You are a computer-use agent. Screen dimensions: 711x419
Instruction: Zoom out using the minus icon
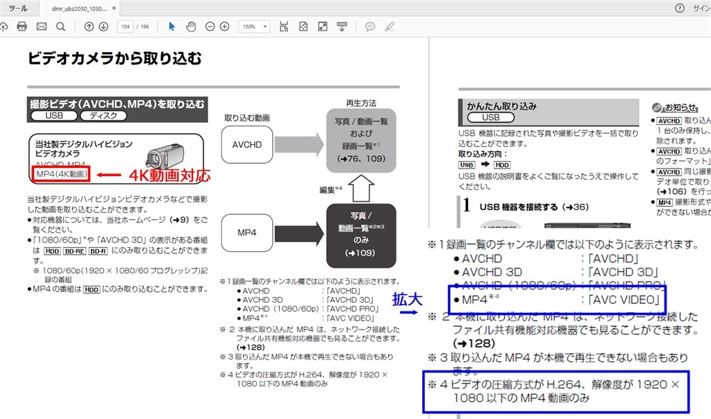pos(210,26)
